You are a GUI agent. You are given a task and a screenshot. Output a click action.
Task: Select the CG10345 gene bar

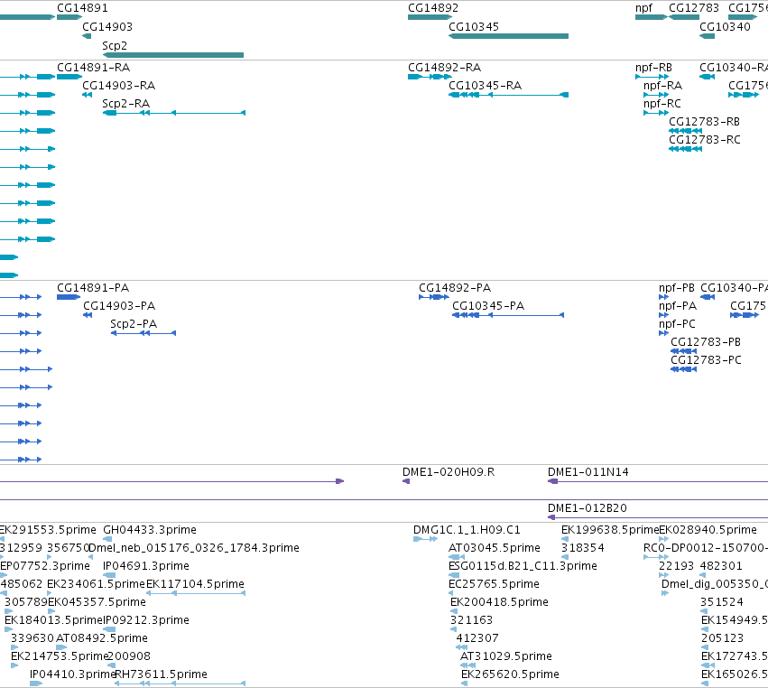coord(508,36)
